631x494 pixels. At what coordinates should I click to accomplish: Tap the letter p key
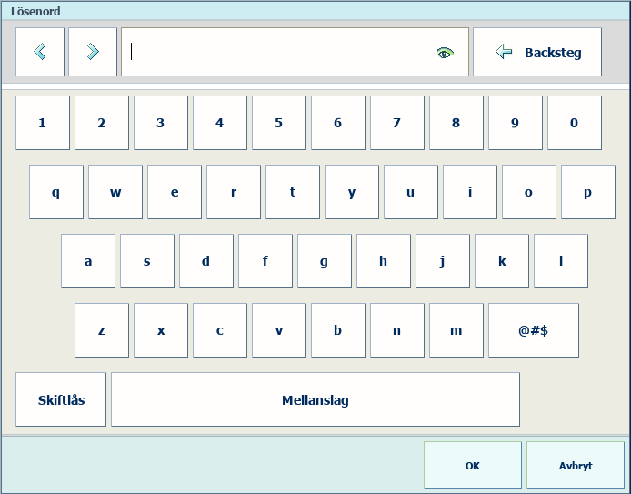coord(588,192)
